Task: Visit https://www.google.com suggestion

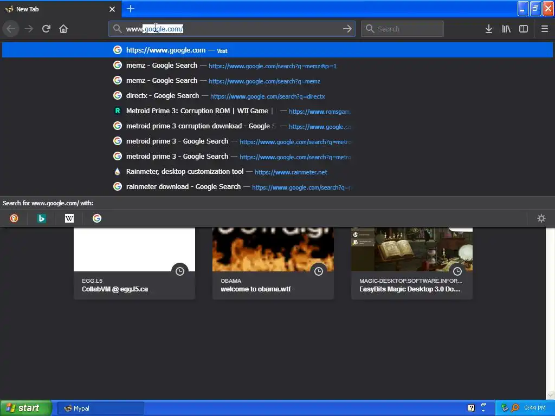Action: coord(277,50)
